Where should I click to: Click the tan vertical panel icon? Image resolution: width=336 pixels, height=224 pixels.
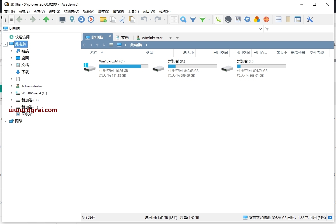pyautogui.click(x=288, y=20)
